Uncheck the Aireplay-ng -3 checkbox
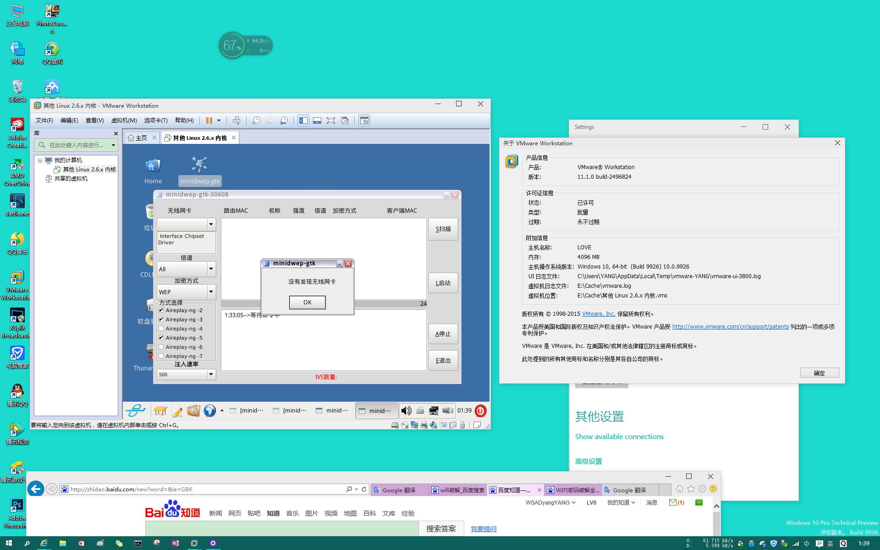The width and height of the screenshot is (880, 550). [161, 319]
